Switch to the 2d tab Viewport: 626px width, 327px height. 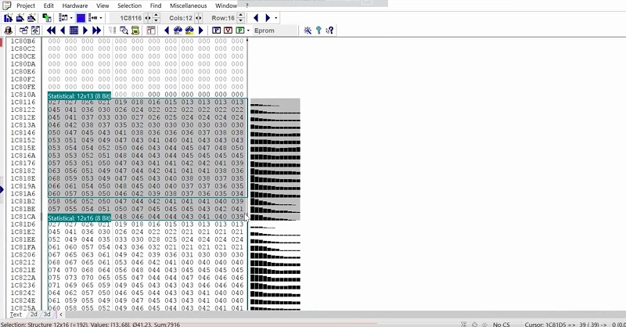point(34,314)
